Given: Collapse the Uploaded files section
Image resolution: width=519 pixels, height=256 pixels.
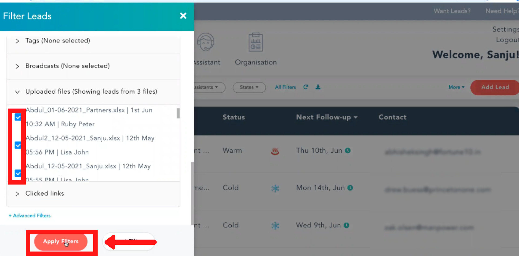Looking at the screenshot, I should (x=17, y=92).
